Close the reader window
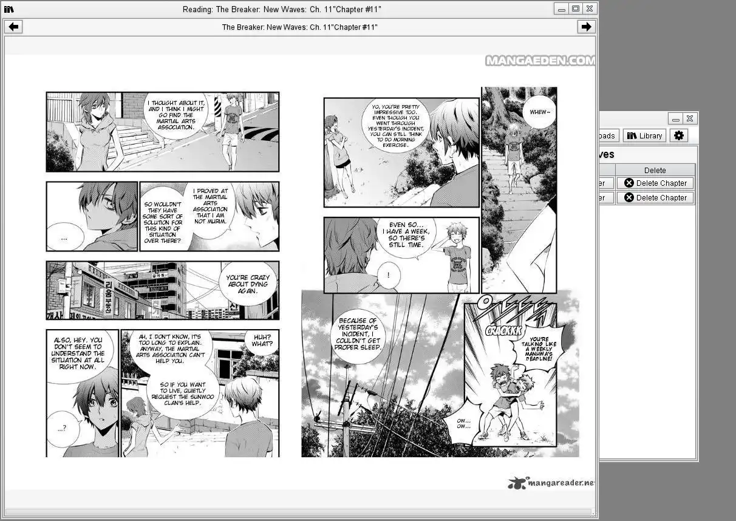Screen dimensions: 736x521 pos(589,9)
